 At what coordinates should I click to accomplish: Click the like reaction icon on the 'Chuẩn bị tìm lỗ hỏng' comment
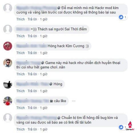tap(121, 127)
